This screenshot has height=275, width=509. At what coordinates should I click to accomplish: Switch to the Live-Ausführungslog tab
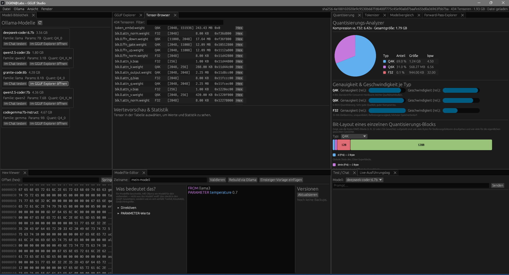click(x=375, y=173)
